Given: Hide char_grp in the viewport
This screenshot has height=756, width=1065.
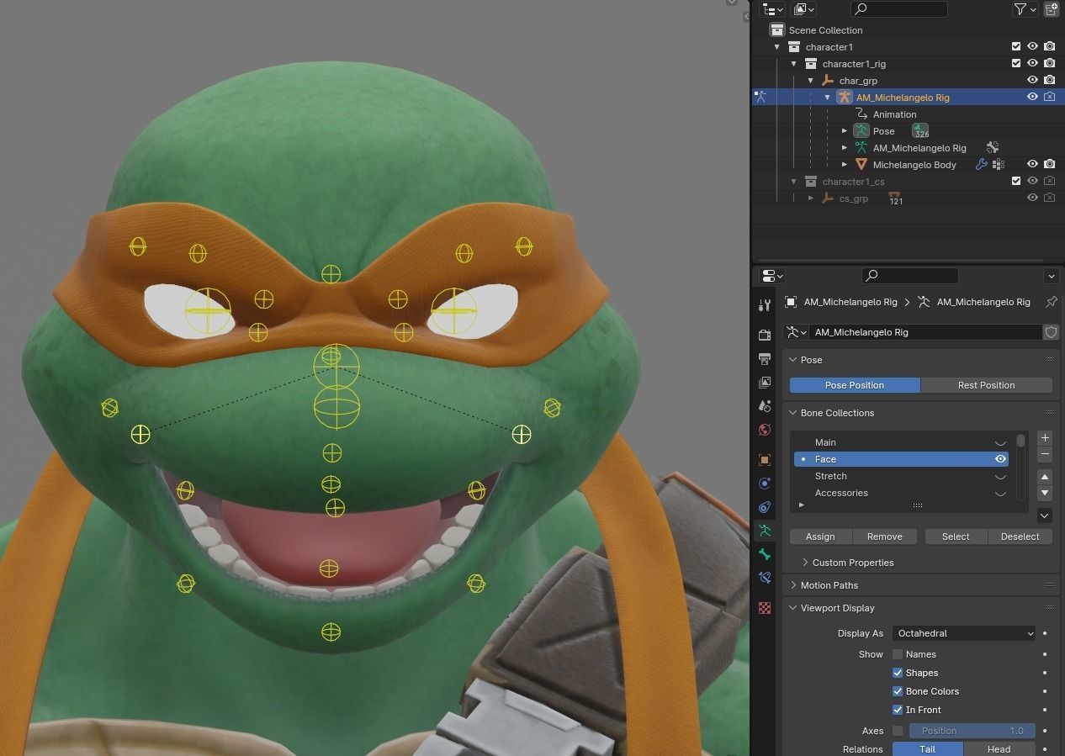Looking at the screenshot, I should pyautogui.click(x=1032, y=81).
